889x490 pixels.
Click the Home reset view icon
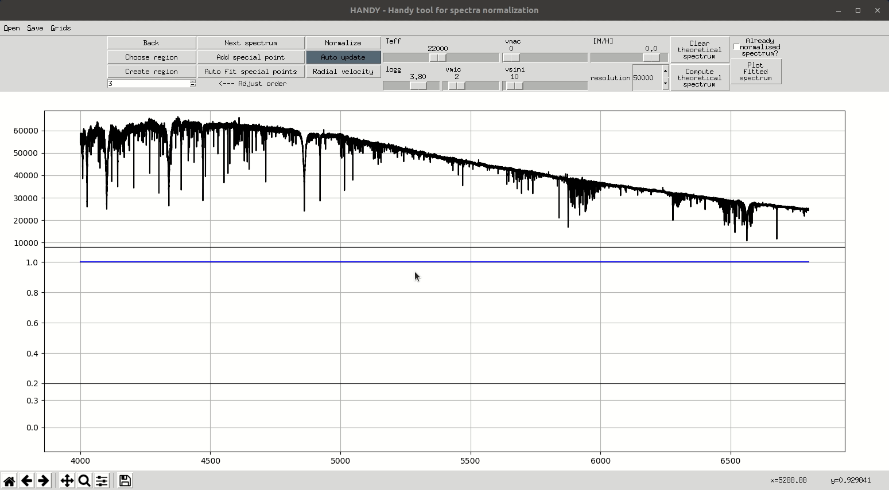click(9, 480)
